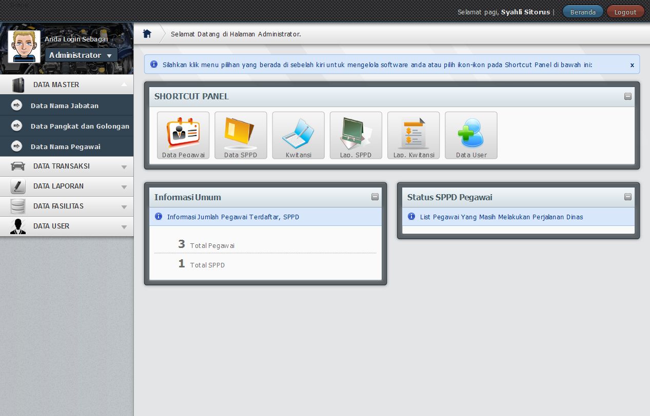Screen dimensions: 650x416
Task: Click the Syahli Sitorus username
Action: [x=525, y=12]
